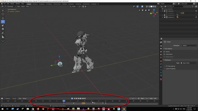The height and width of the screenshot is (111, 198).
Task: Click the Blender logo menu icon
Action: pos(2,4)
